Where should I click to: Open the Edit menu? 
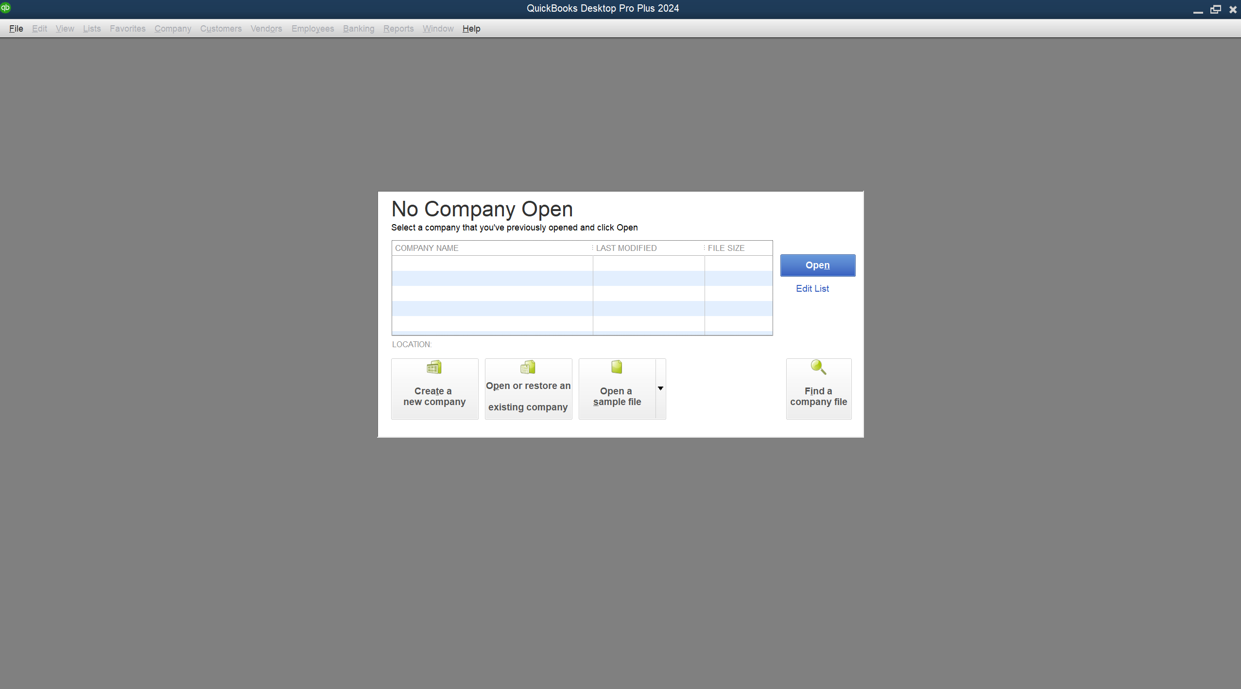39,29
